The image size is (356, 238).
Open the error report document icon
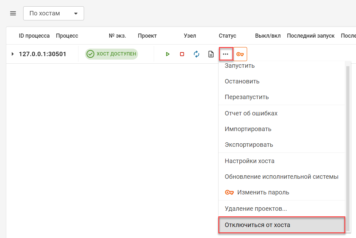point(211,54)
